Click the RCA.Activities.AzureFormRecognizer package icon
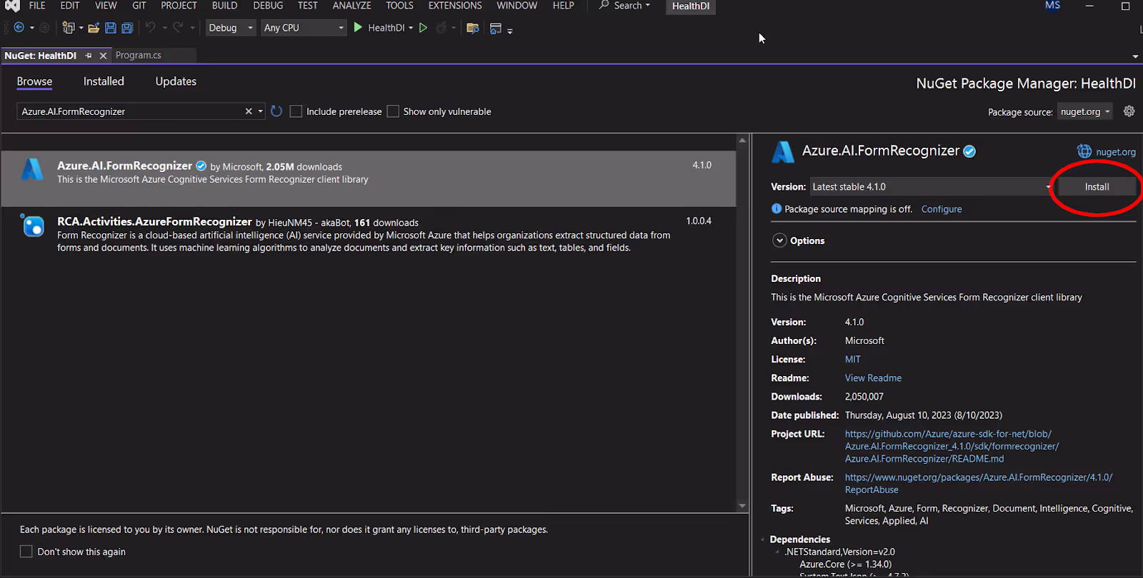The height and width of the screenshot is (578, 1143). coord(32,225)
